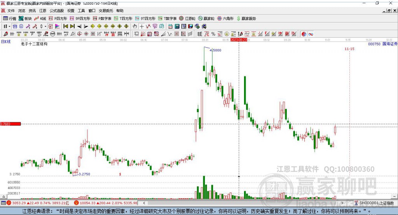Open the 9T四方形 tool
The image size is (398, 215).
pyautogui.click(x=145, y=19)
